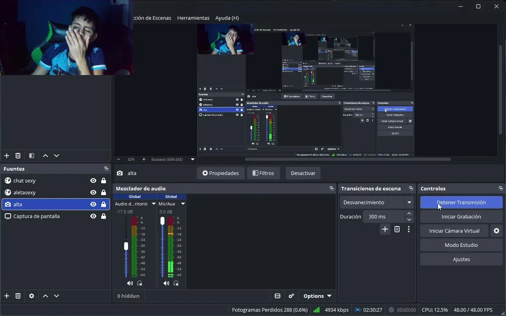This screenshot has height=316, width=506.
Task: Open Audio del escritorio channel dropdown arrow
Action: click(x=154, y=204)
